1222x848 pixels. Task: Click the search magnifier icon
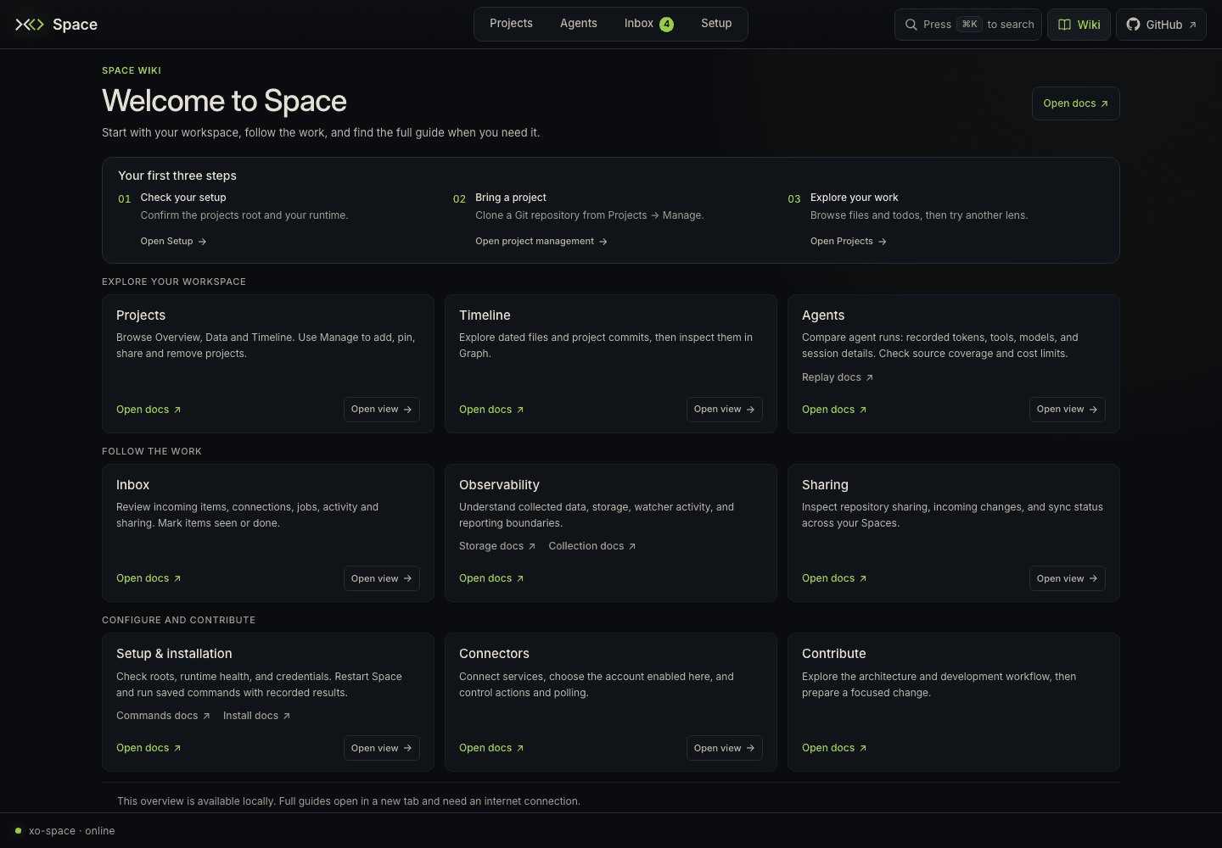[911, 25]
